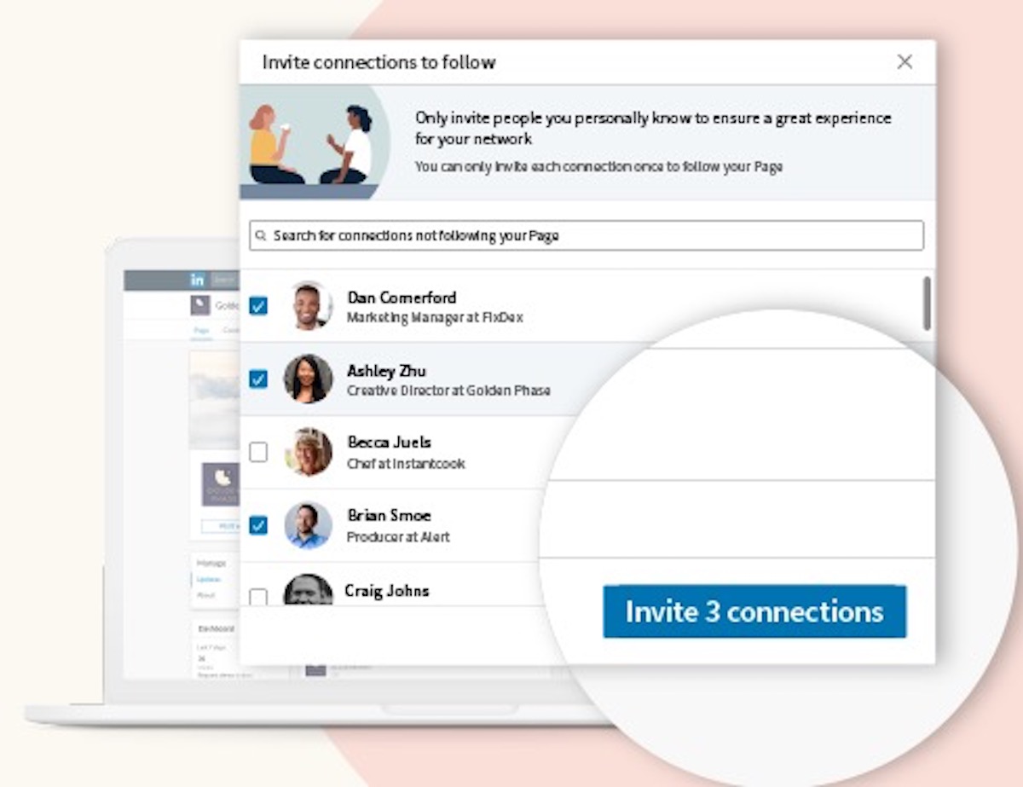
Task: Click the search for connections input field
Action: pyautogui.click(x=588, y=235)
